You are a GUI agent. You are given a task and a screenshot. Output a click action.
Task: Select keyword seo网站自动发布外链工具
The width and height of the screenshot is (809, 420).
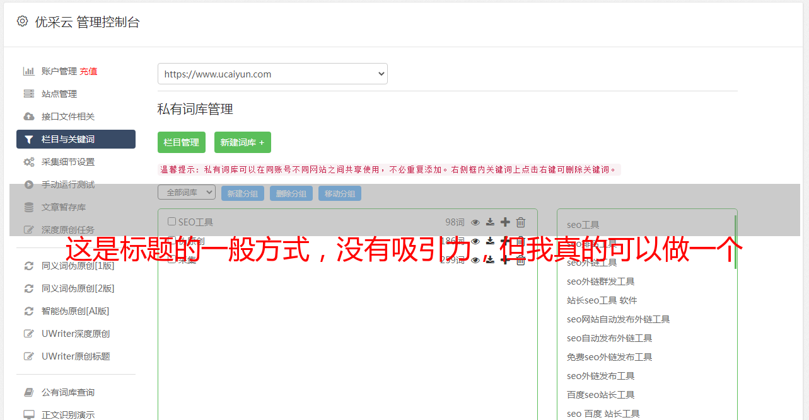pos(619,319)
